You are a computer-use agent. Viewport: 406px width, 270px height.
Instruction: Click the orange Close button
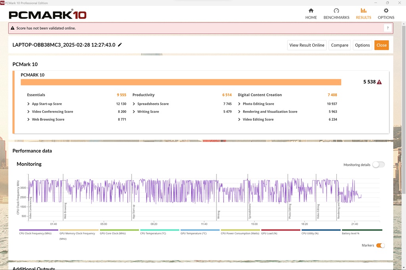click(381, 45)
